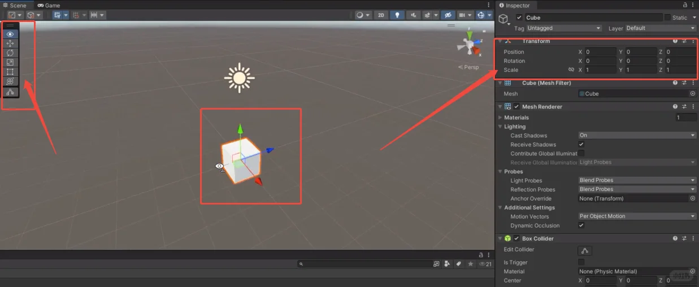Uncheck Dynamic Occlusion
The height and width of the screenshot is (287, 699).
click(x=581, y=225)
